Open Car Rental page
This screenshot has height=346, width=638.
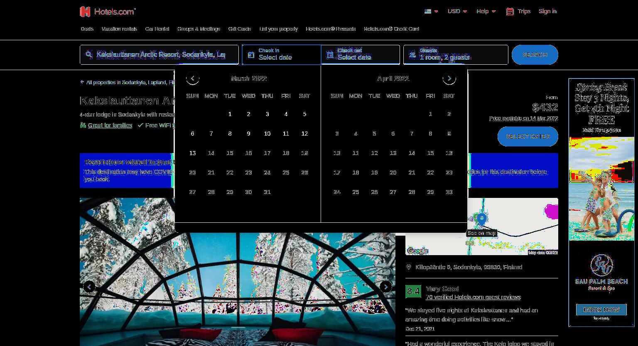point(157,29)
